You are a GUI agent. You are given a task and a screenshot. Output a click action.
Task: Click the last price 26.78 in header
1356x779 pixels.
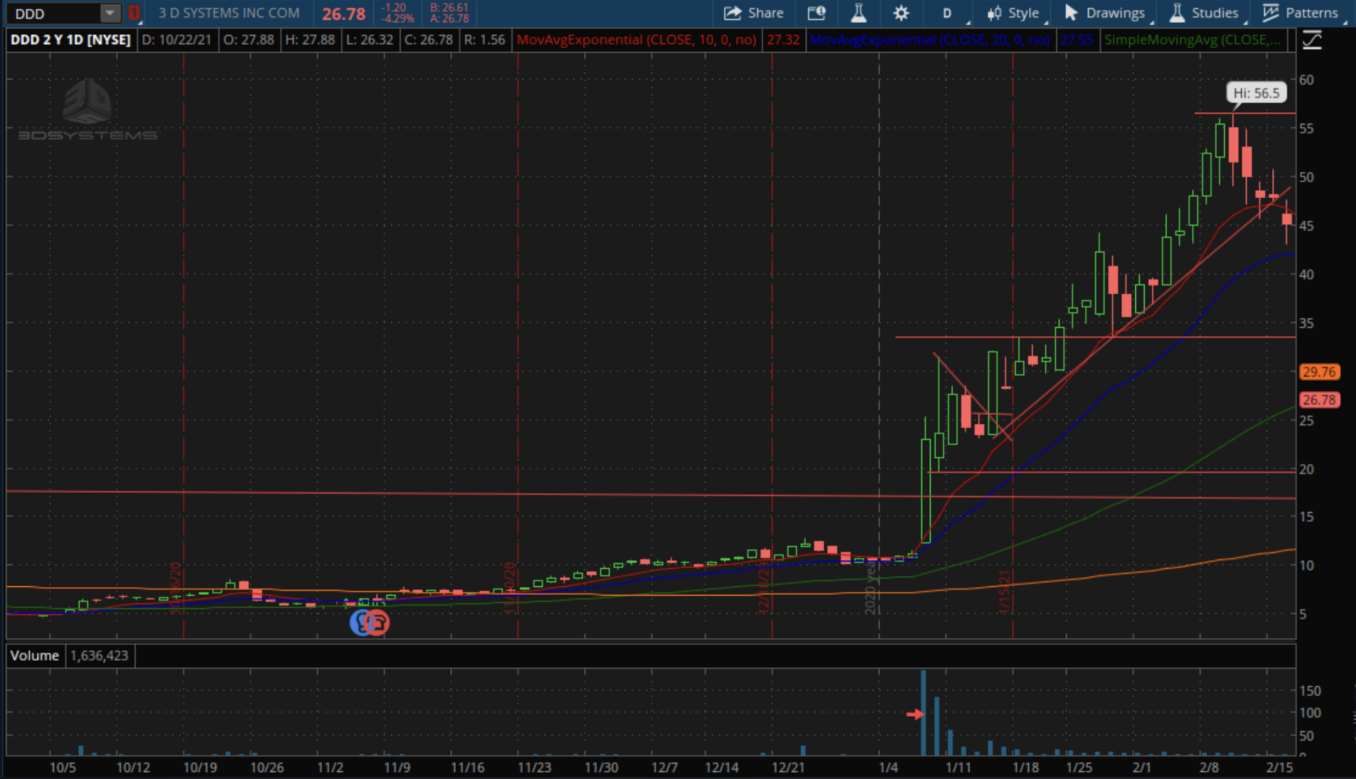343,14
